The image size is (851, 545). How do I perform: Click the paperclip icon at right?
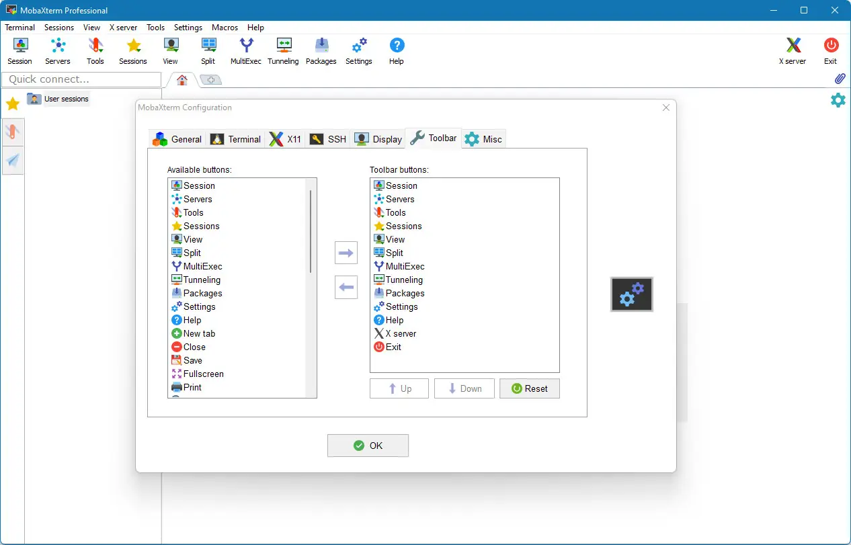coord(840,79)
